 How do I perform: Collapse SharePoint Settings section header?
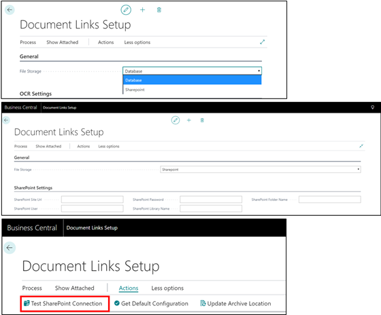(33, 187)
